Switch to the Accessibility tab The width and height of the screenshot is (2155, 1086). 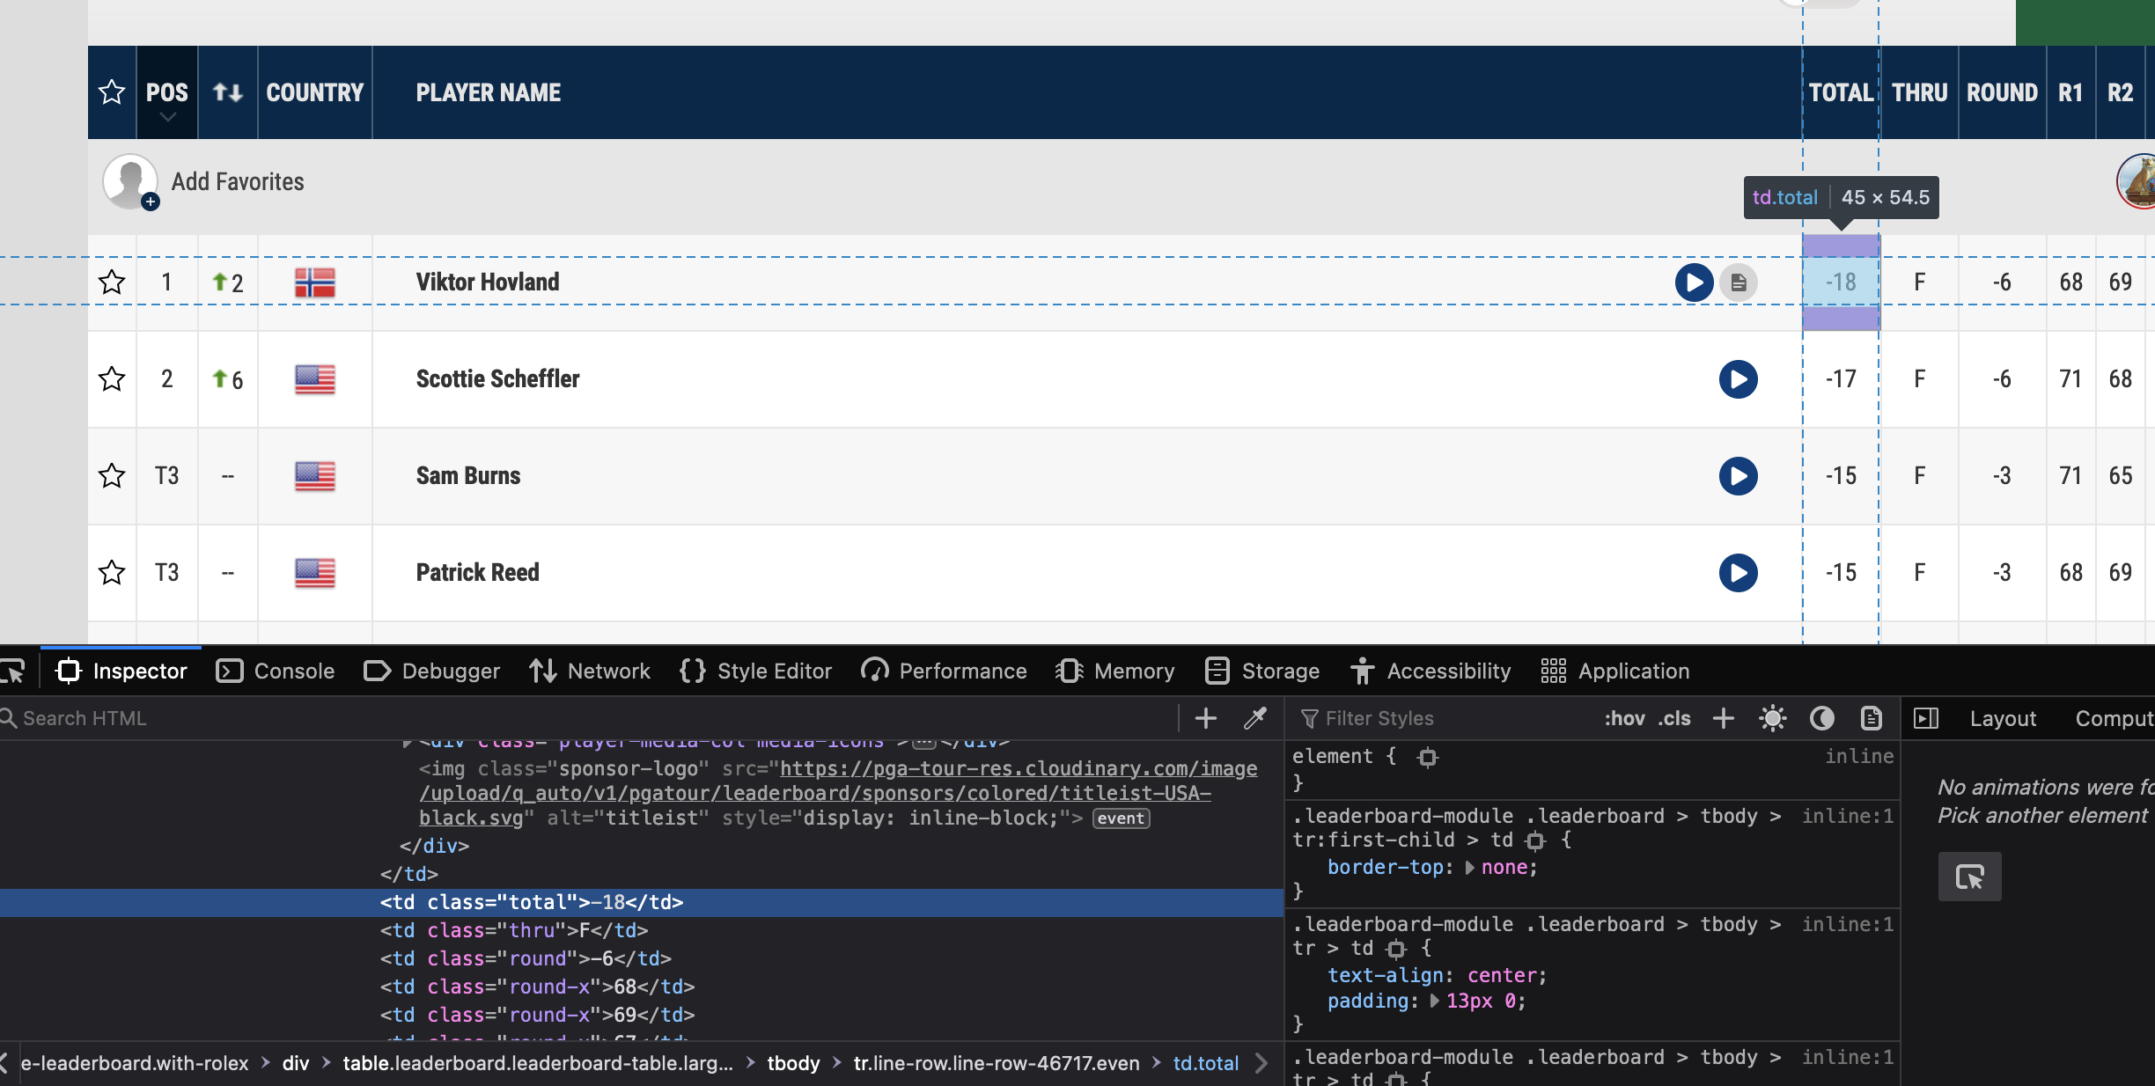tap(1431, 671)
